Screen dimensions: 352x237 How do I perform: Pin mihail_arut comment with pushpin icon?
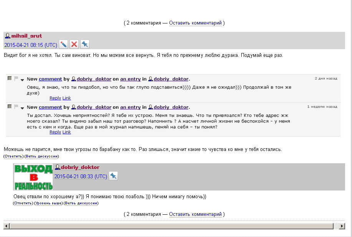pos(85,44)
